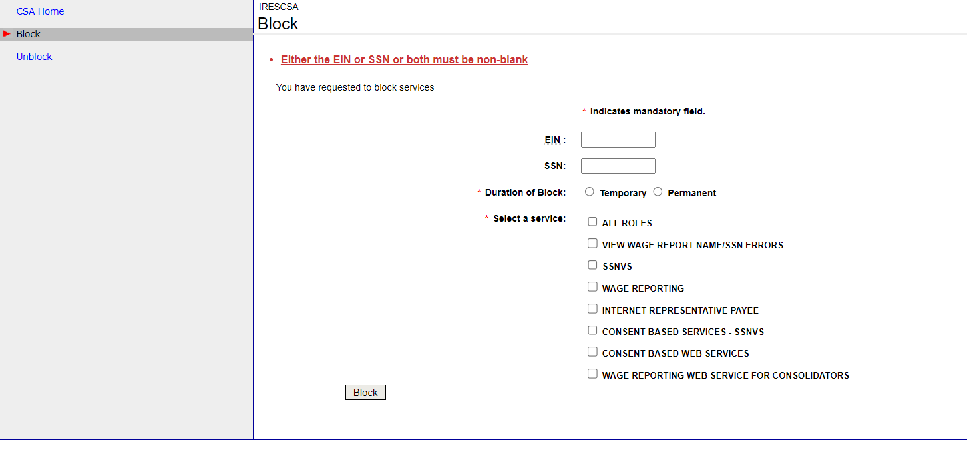Click into the EIN input field

click(x=618, y=140)
